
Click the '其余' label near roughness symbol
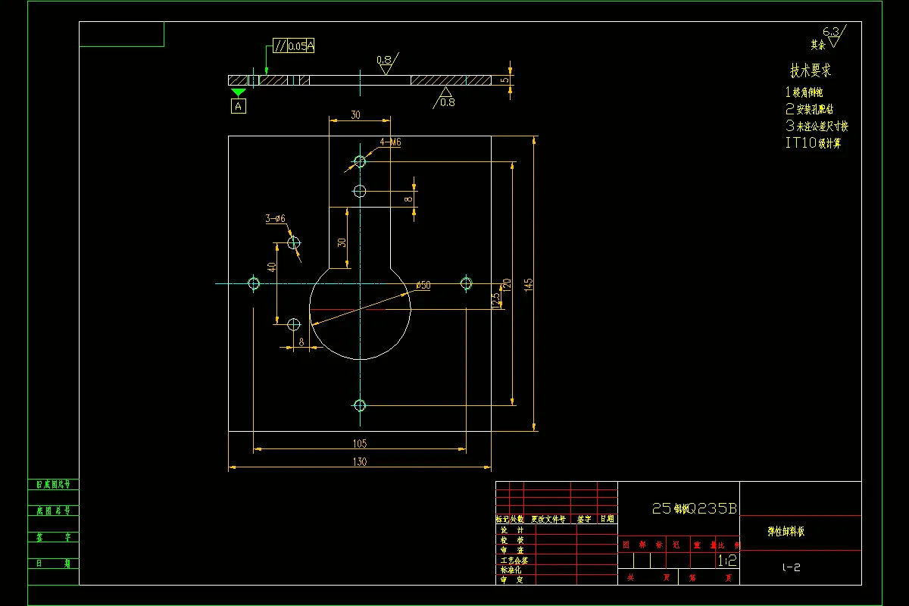pos(818,45)
